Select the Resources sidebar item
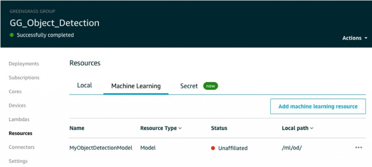This screenshot has height=167, width=372. tap(20, 133)
